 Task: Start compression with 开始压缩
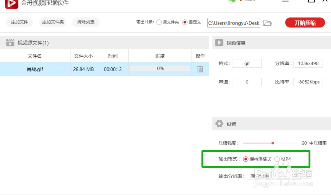tap(305, 23)
